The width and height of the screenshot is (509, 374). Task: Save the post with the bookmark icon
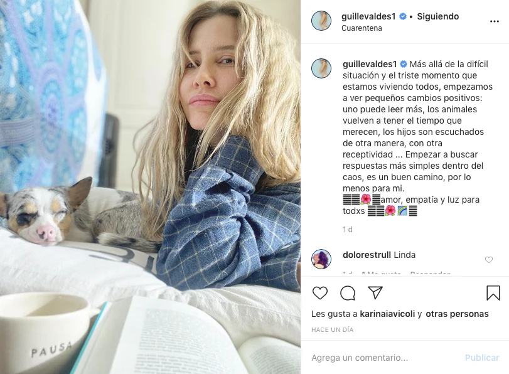point(493,292)
